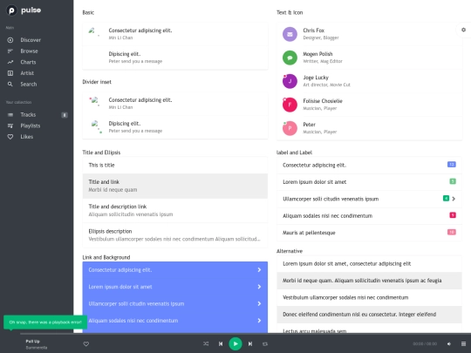Screen dimensions: 471x353
Task: Click the Search magnifier icon
Action: (x=10, y=85)
